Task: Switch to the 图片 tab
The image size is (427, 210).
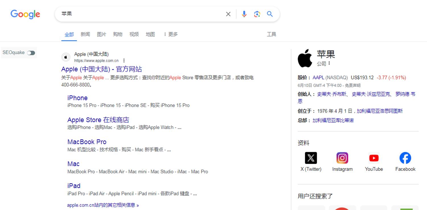Action: coord(101,34)
